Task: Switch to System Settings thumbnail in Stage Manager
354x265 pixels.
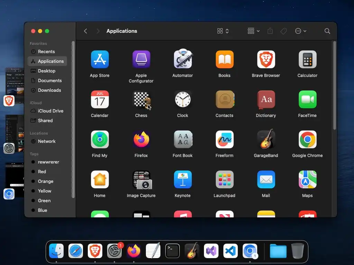Action: [15, 134]
